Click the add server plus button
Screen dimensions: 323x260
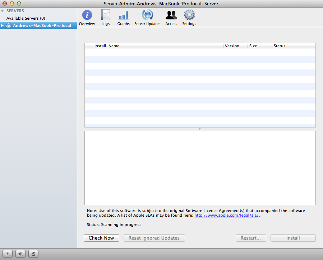(x=8, y=254)
